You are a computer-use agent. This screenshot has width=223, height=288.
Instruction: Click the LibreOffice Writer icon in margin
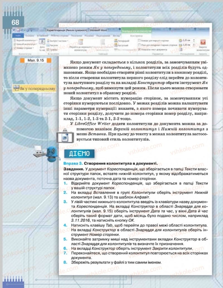pyautogui.click(x=65, y=137)
